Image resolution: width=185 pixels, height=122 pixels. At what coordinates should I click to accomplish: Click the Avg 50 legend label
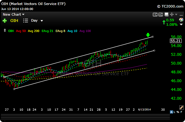pos(21,31)
